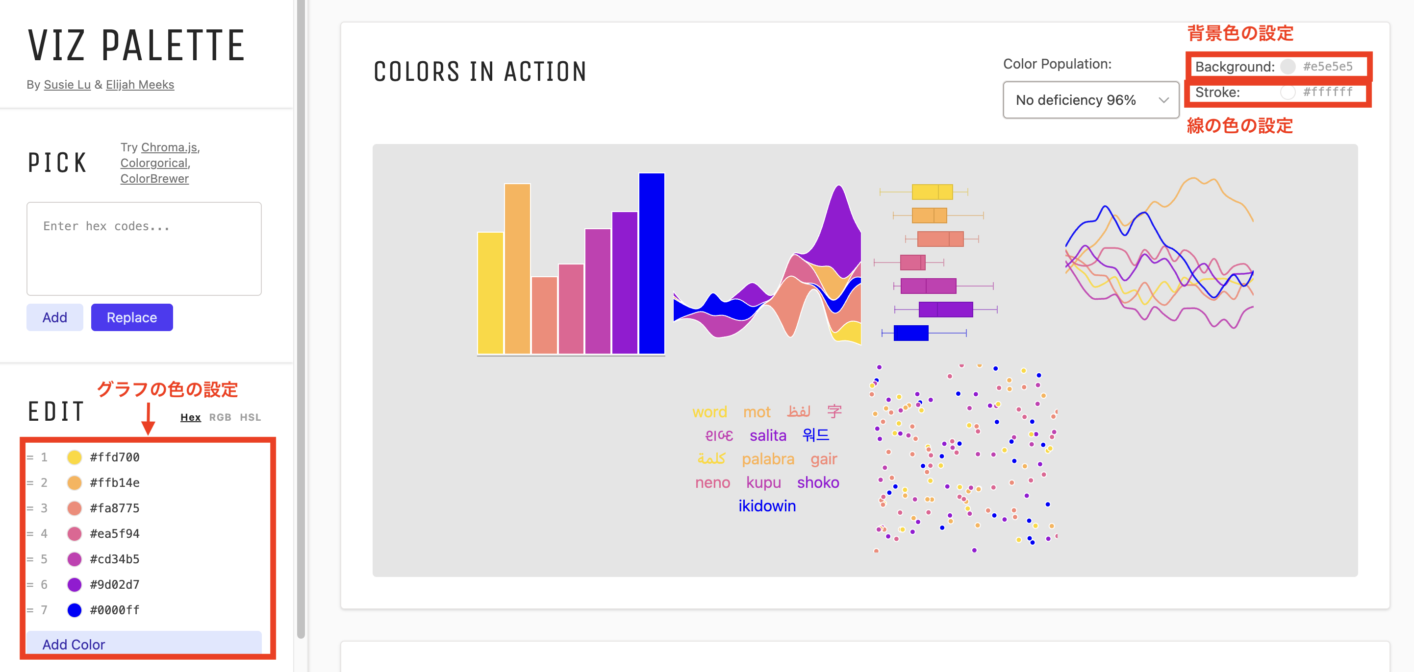Click the drag handle for color 1
Screen dimensions: 1414x672
(31, 457)
